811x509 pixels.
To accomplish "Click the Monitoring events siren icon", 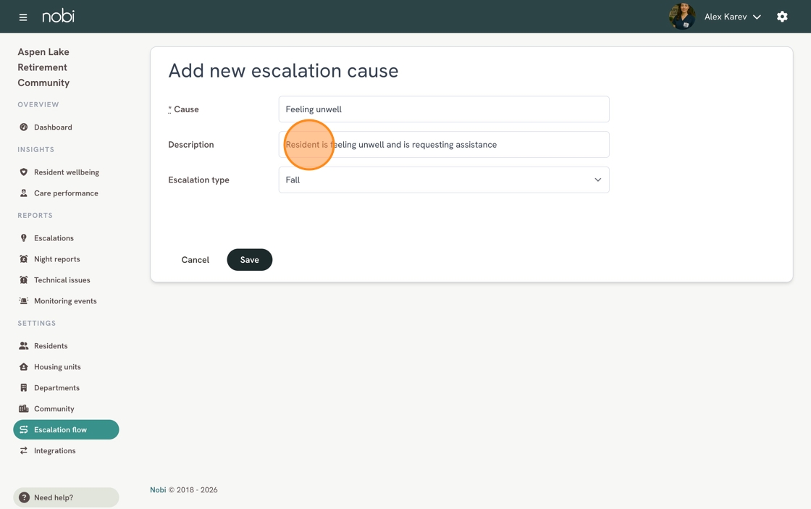I will [23, 301].
